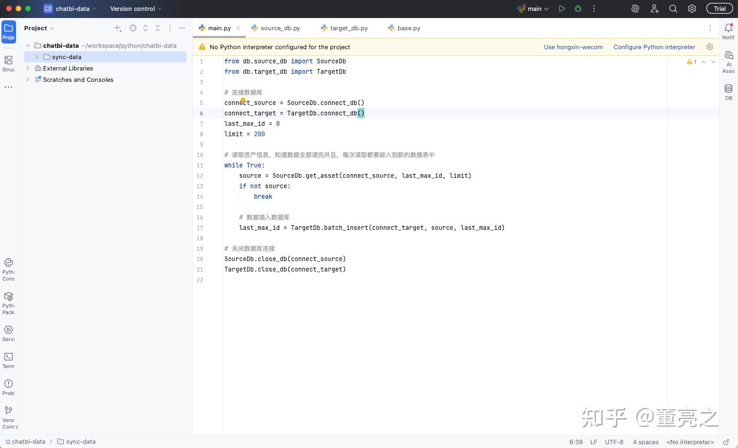This screenshot has height=448, width=738.
Task: Open the Structure tool window
Action: coord(9,63)
